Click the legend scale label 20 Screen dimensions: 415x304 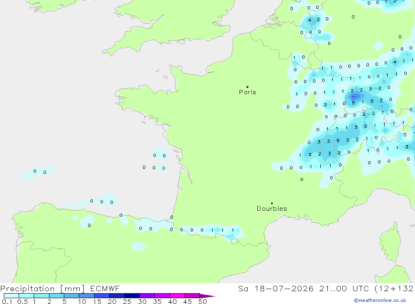(112, 302)
